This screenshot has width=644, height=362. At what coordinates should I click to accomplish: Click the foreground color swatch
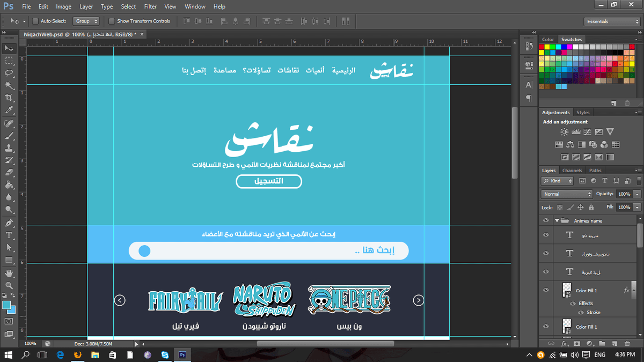click(x=7, y=305)
